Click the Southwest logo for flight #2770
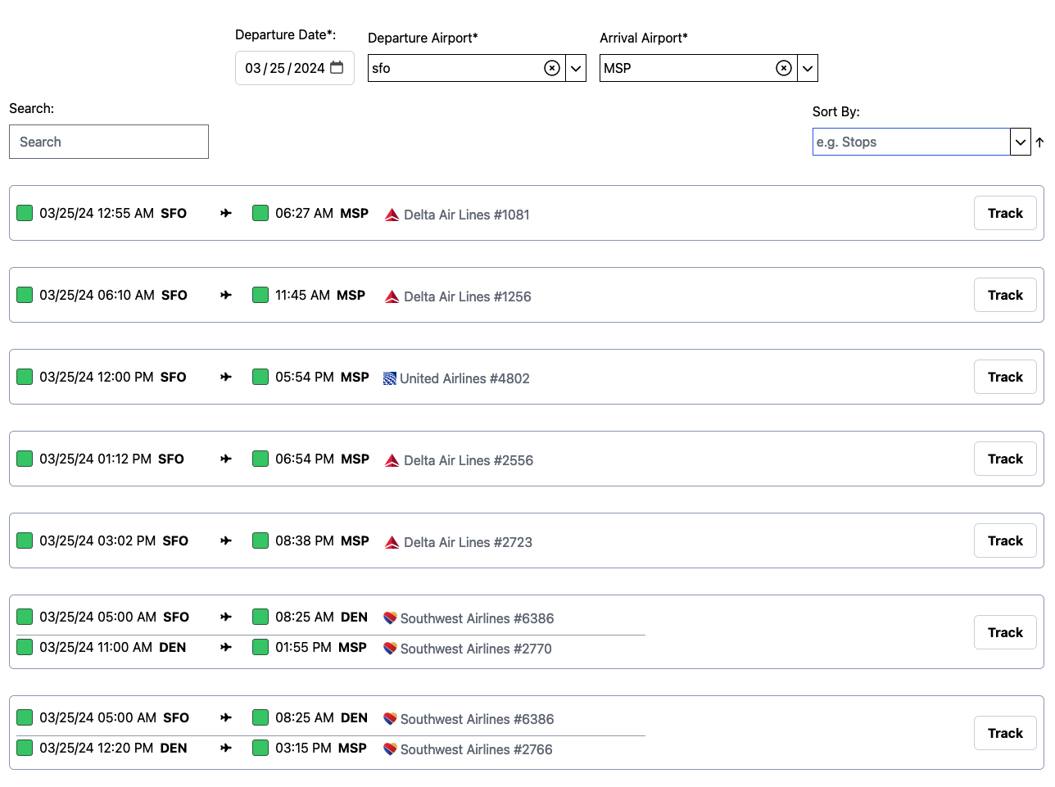This screenshot has height=787, width=1055. [x=390, y=649]
